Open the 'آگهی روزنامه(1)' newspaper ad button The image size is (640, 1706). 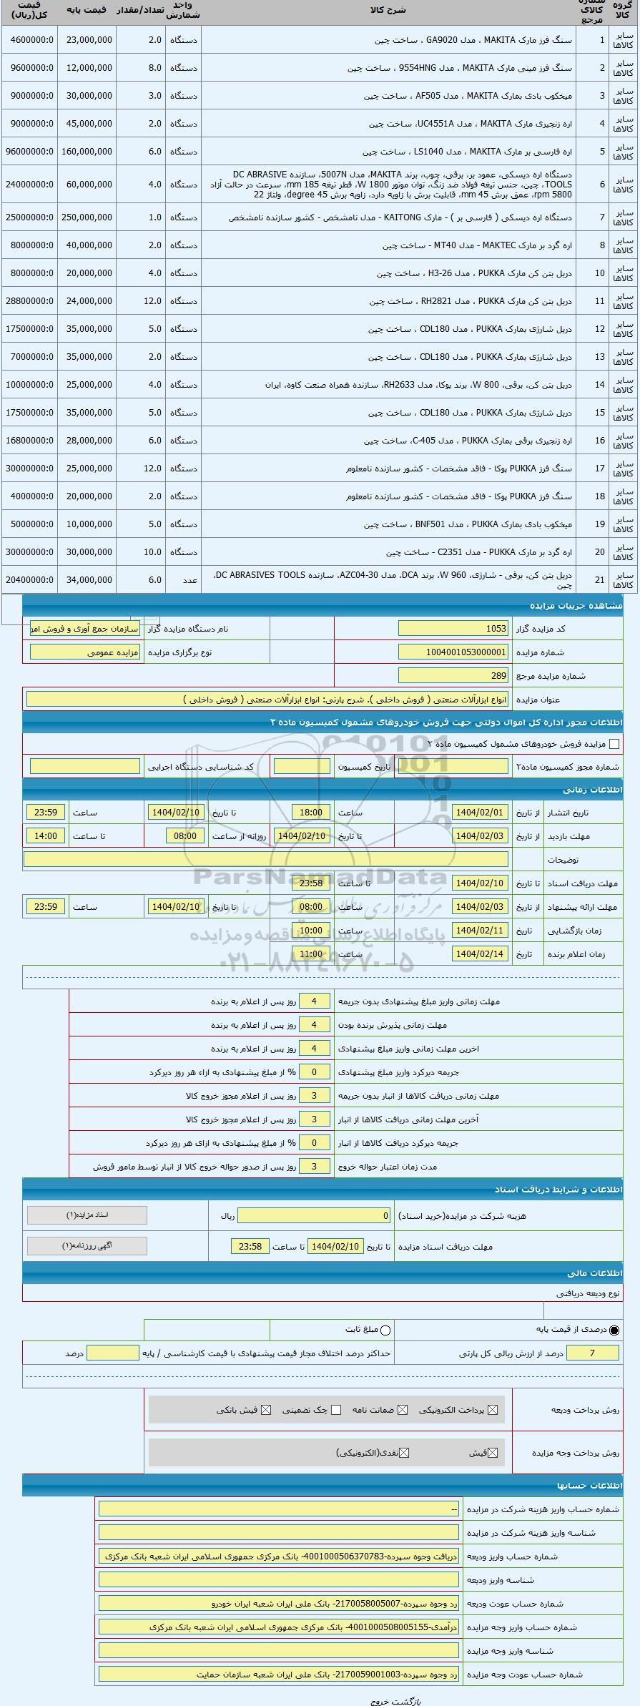(87, 1245)
